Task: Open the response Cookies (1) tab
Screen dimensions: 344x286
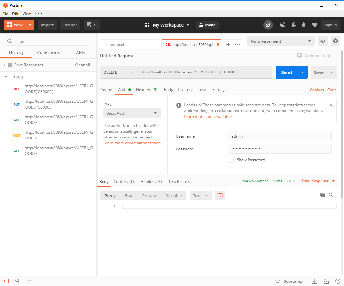Action: 124,182
